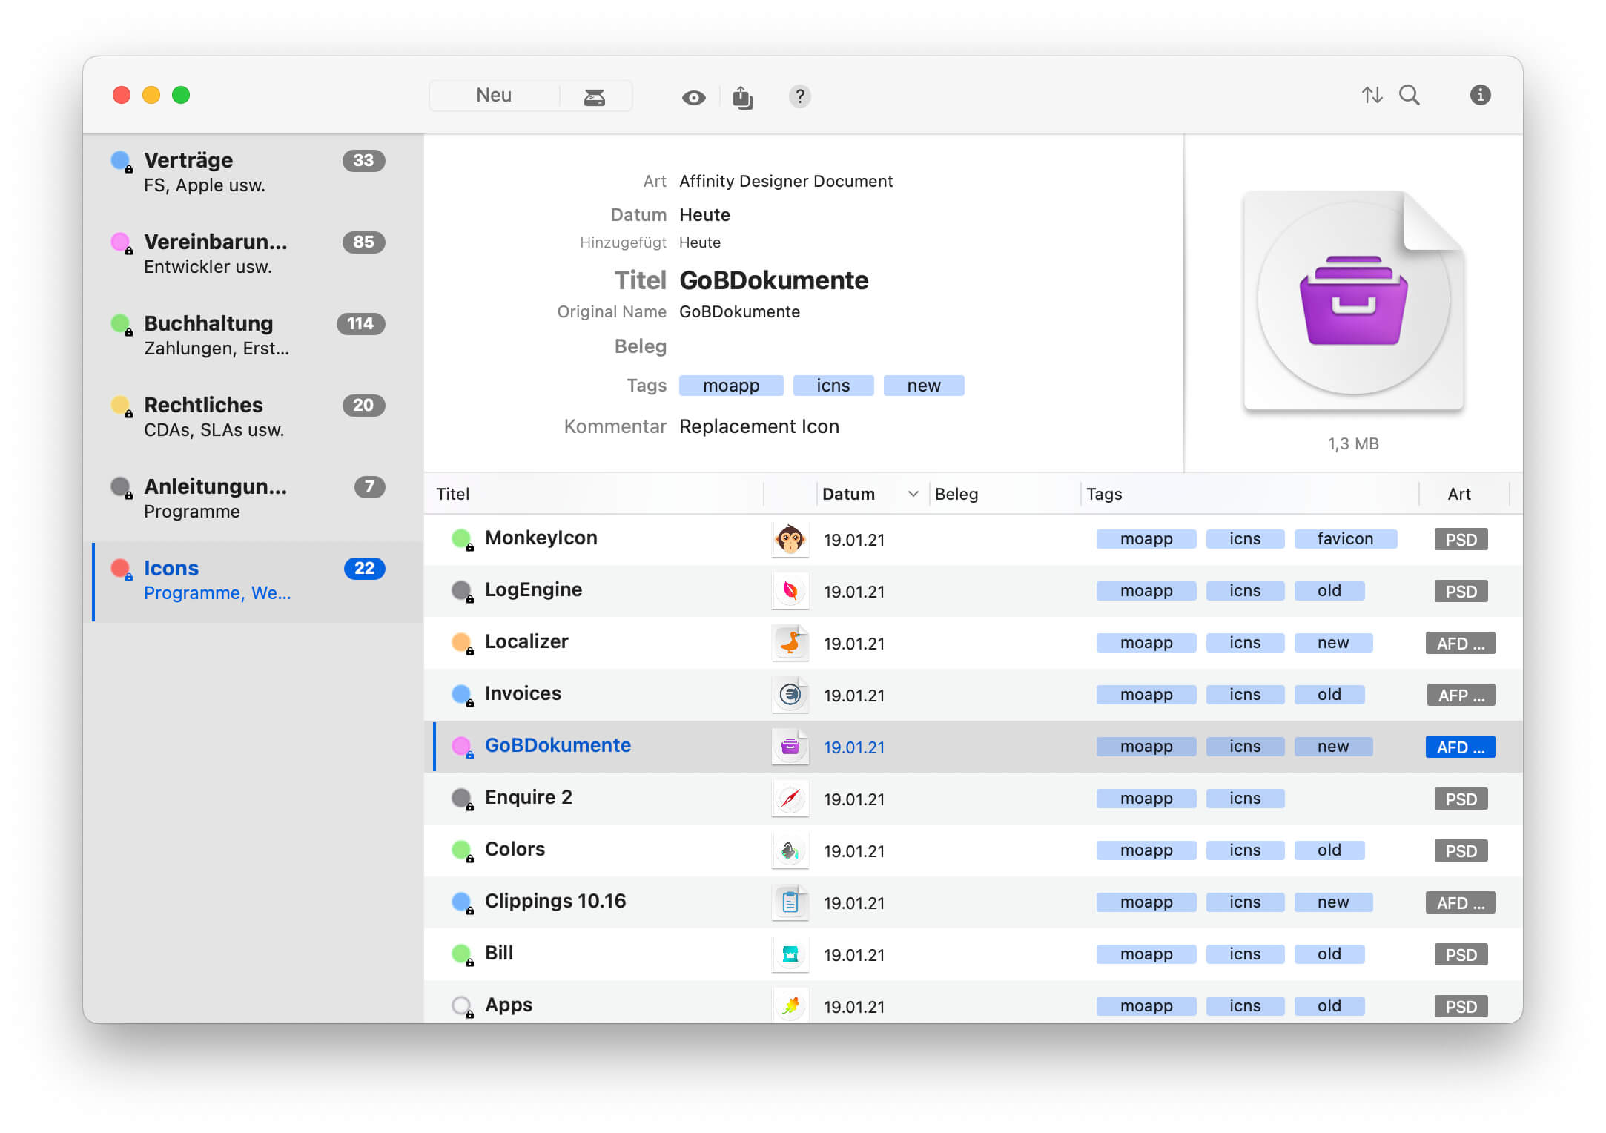Sort list by Titel column header

tap(453, 494)
